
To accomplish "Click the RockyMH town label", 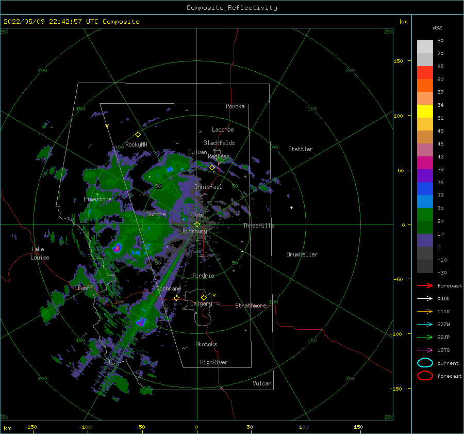I will click(136, 144).
